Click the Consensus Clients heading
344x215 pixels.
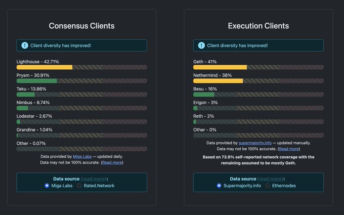point(81,26)
